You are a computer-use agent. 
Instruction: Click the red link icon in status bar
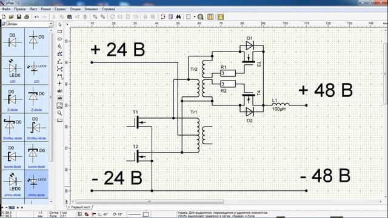(x=87, y=214)
